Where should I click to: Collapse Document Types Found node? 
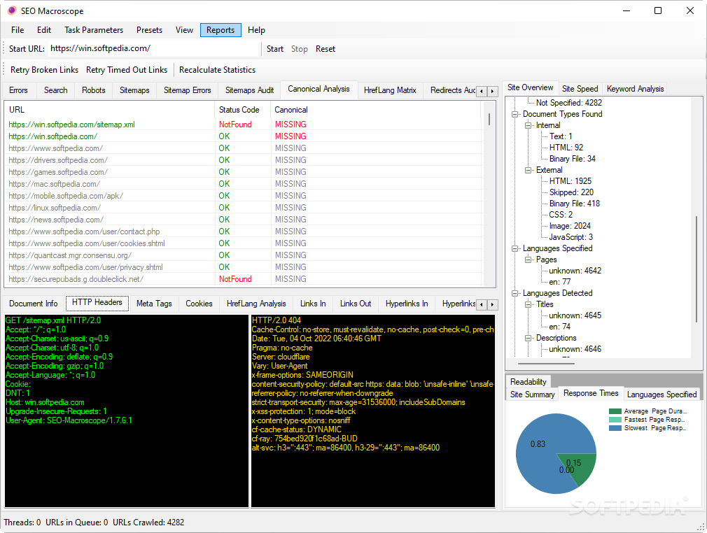point(515,115)
